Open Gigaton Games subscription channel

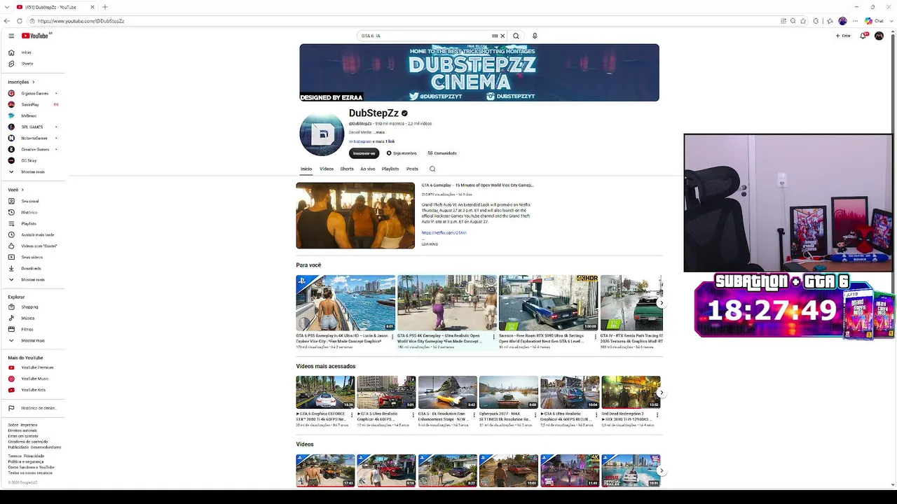(x=33, y=93)
